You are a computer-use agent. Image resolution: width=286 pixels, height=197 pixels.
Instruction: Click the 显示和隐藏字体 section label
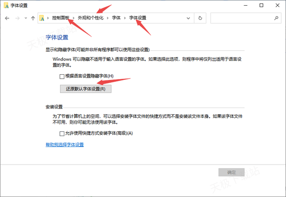point(98,49)
